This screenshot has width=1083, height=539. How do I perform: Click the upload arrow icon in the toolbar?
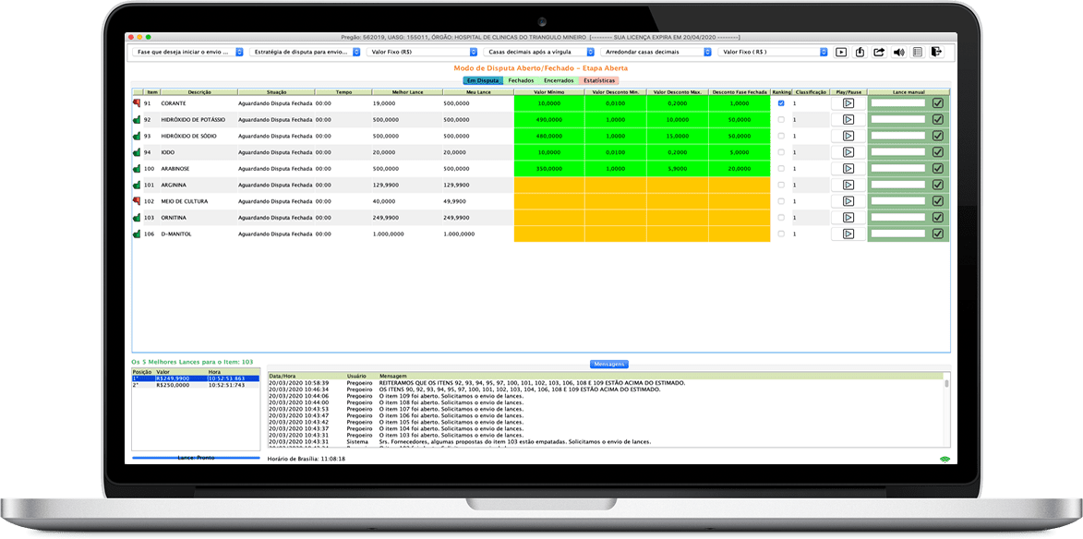pyautogui.click(x=860, y=52)
